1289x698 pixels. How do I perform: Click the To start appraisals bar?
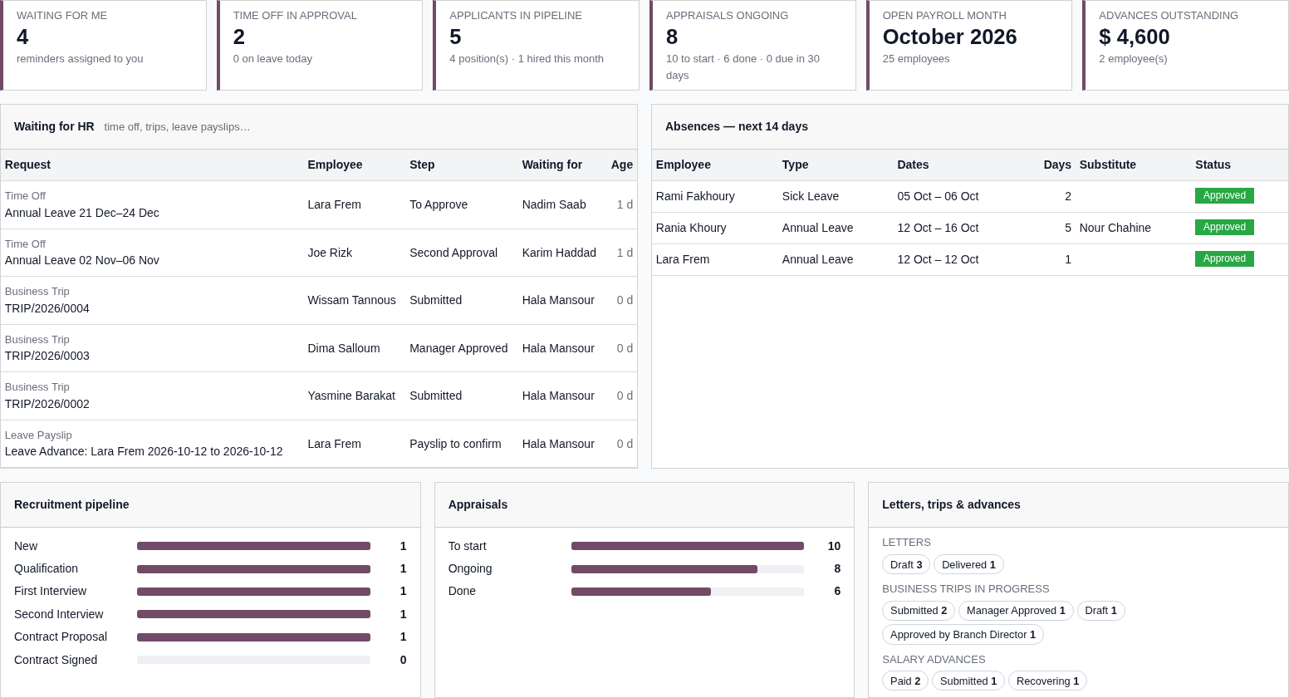click(688, 546)
